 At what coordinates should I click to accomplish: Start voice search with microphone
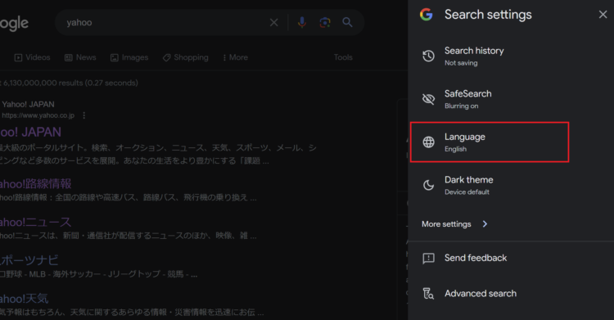[x=302, y=22]
